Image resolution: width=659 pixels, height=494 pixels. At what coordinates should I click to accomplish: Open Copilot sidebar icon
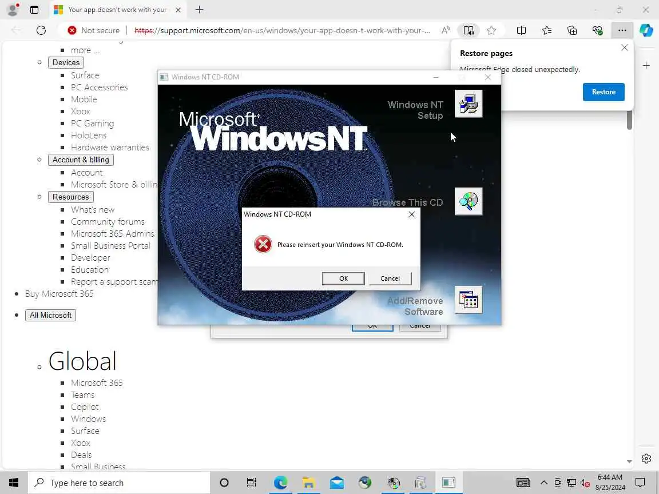(646, 30)
